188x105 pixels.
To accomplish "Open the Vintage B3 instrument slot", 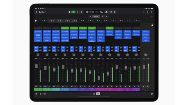I will pyautogui.click(x=92, y=28).
